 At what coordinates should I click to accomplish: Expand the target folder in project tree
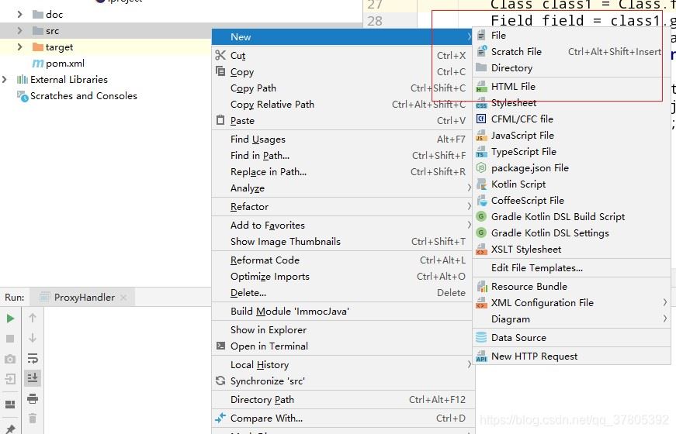(19, 47)
